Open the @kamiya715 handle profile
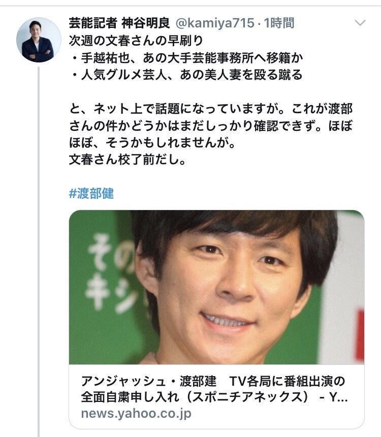The image size is (381, 437). click(x=215, y=23)
